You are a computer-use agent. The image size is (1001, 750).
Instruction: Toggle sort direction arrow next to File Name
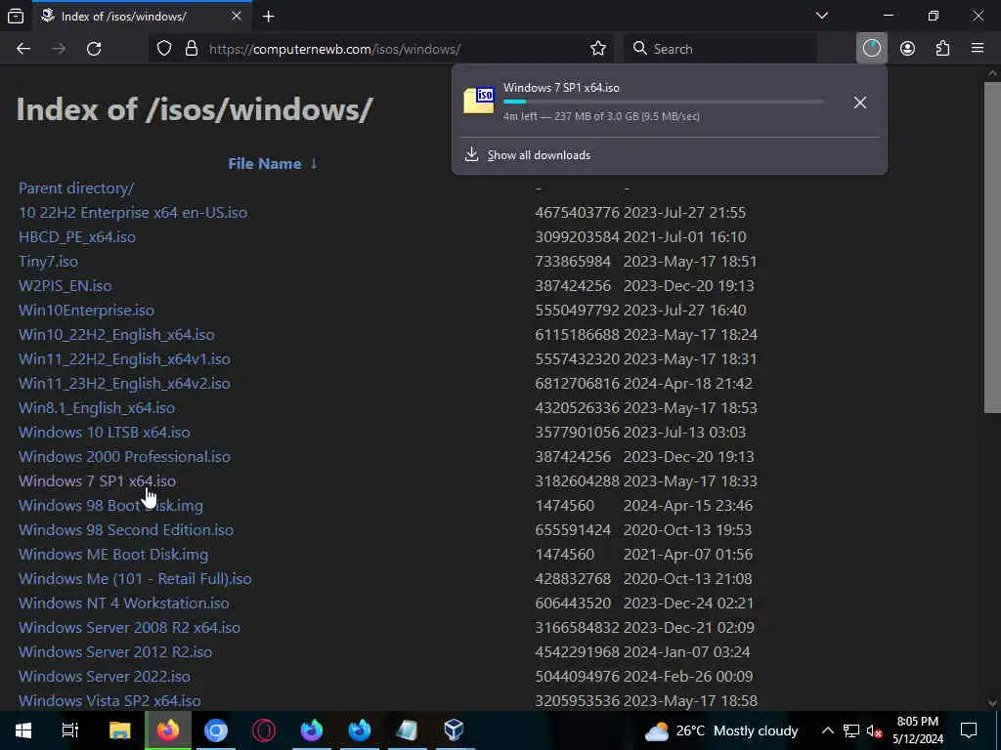[314, 164]
